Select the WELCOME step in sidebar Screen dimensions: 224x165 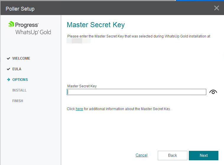pyautogui.click(x=21, y=58)
